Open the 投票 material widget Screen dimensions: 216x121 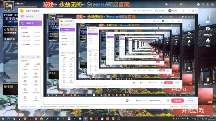coord(25,98)
